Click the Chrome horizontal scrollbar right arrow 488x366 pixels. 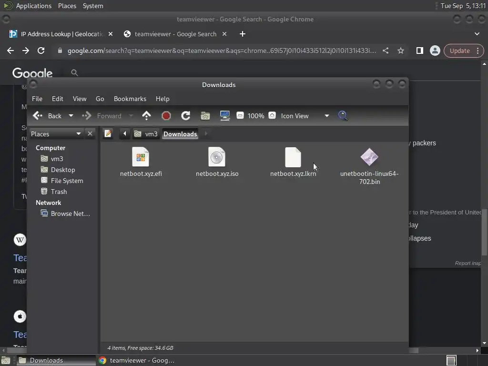478,350
